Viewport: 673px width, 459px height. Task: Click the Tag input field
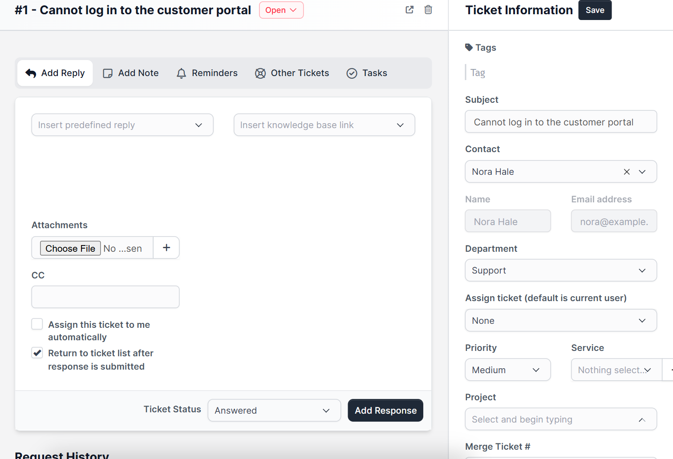pos(561,72)
